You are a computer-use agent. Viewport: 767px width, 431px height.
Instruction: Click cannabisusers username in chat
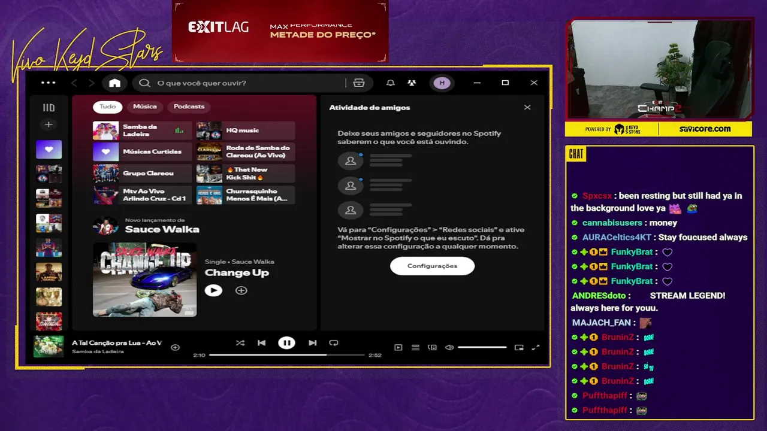(x=612, y=223)
